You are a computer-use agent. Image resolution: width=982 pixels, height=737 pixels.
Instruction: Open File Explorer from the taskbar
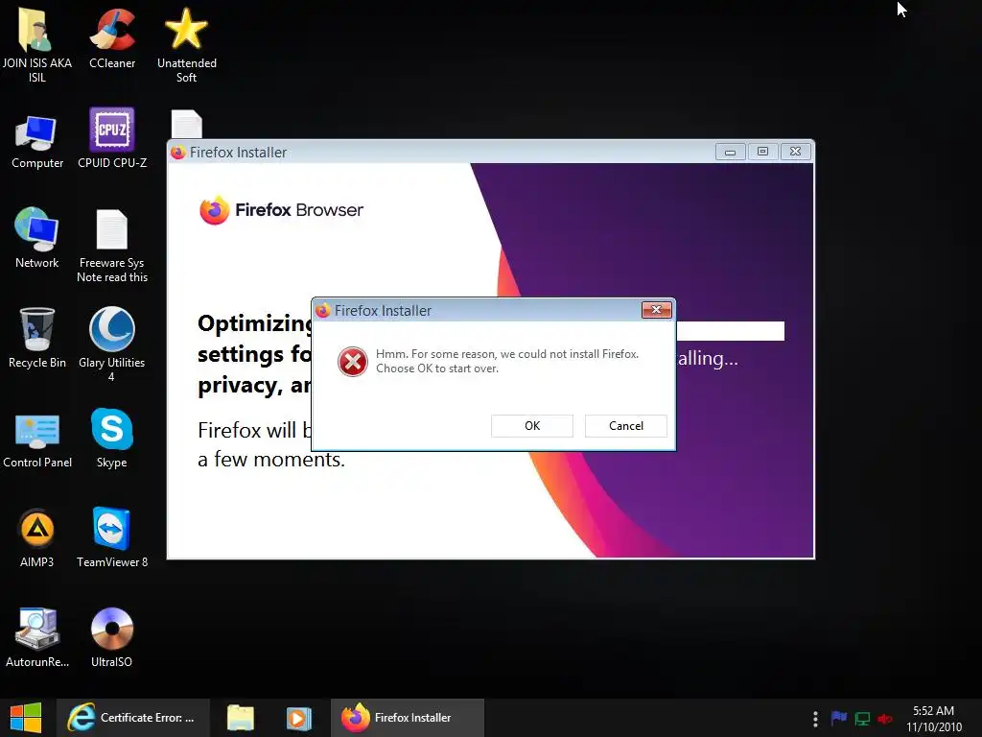(241, 718)
